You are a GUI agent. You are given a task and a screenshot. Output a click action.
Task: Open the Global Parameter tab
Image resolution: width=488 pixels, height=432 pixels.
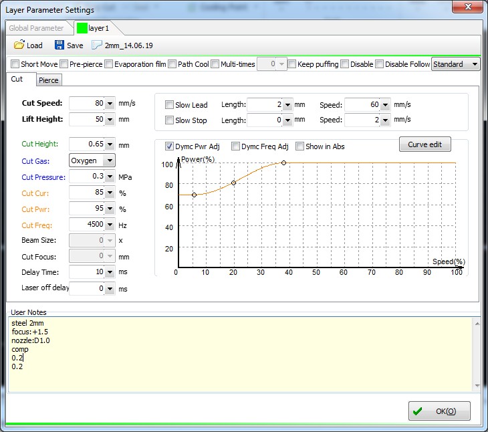(37, 28)
